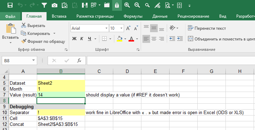Click the Open folder icon in quick access
The image size is (255, 130).
107,5
